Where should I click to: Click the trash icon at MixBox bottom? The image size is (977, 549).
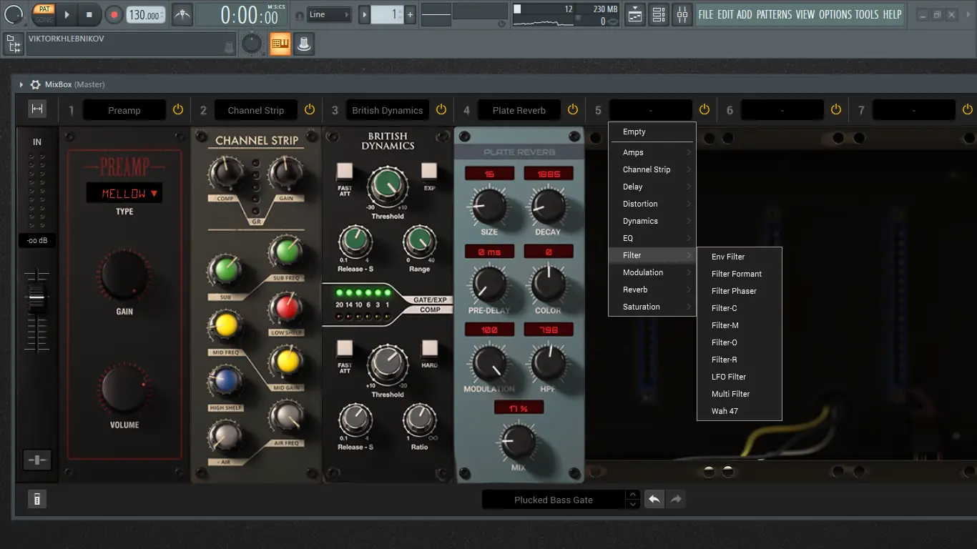(x=36, y=500)
